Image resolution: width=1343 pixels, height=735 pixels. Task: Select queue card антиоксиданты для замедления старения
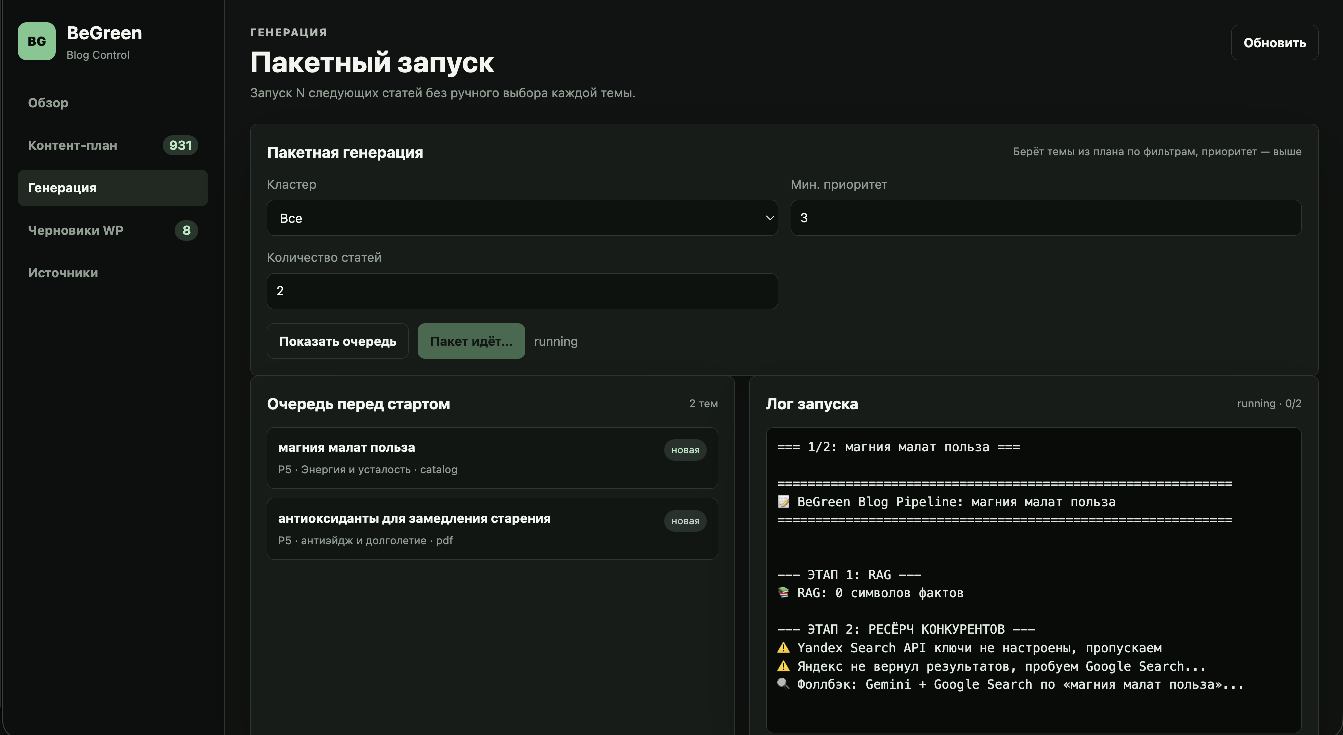(492, 529)
